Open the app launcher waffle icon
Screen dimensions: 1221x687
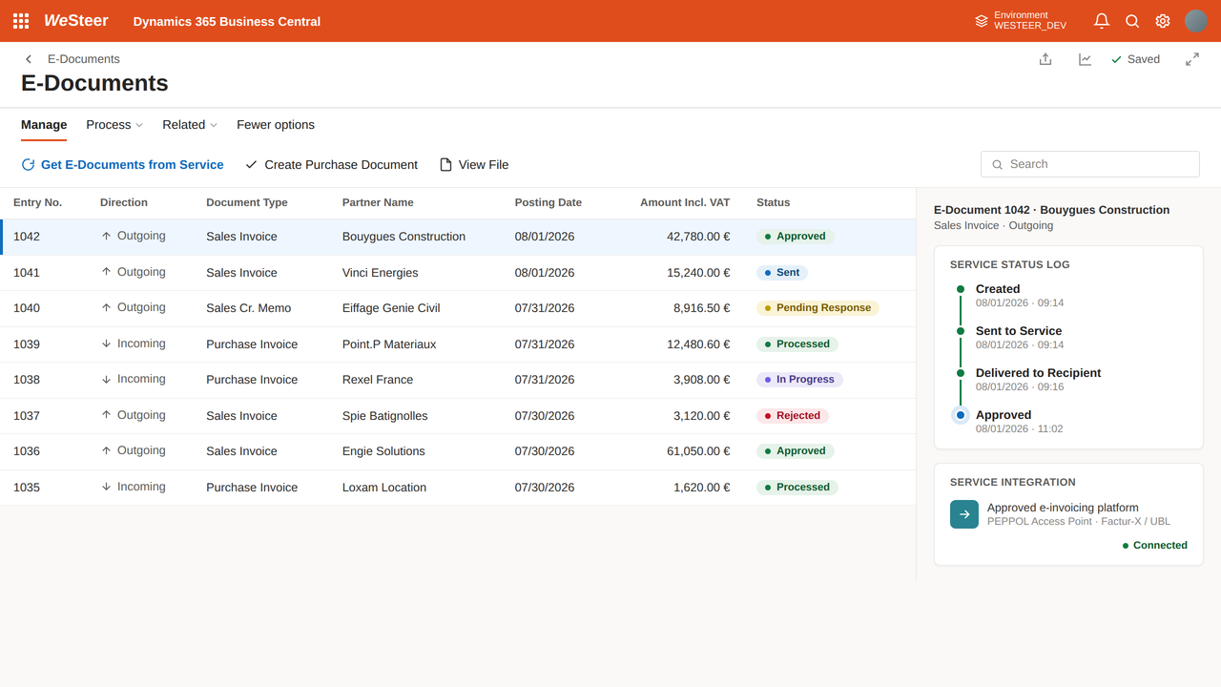point(21,21)
